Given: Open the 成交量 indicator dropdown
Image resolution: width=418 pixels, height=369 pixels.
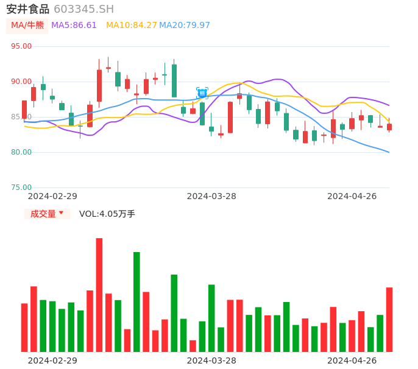Looking at the screenshot, I should (47, 214).
